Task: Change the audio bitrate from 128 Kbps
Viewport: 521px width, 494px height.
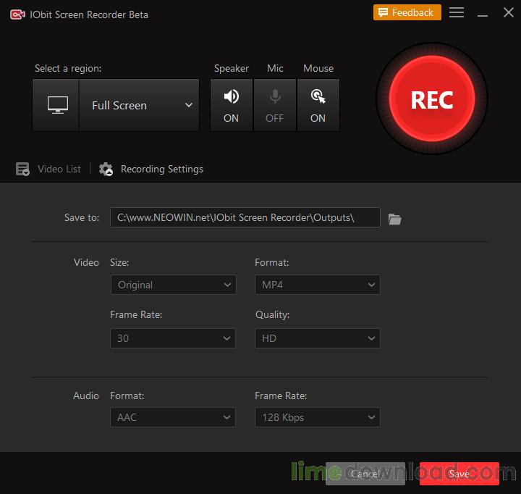Action: tap(317, 417)
